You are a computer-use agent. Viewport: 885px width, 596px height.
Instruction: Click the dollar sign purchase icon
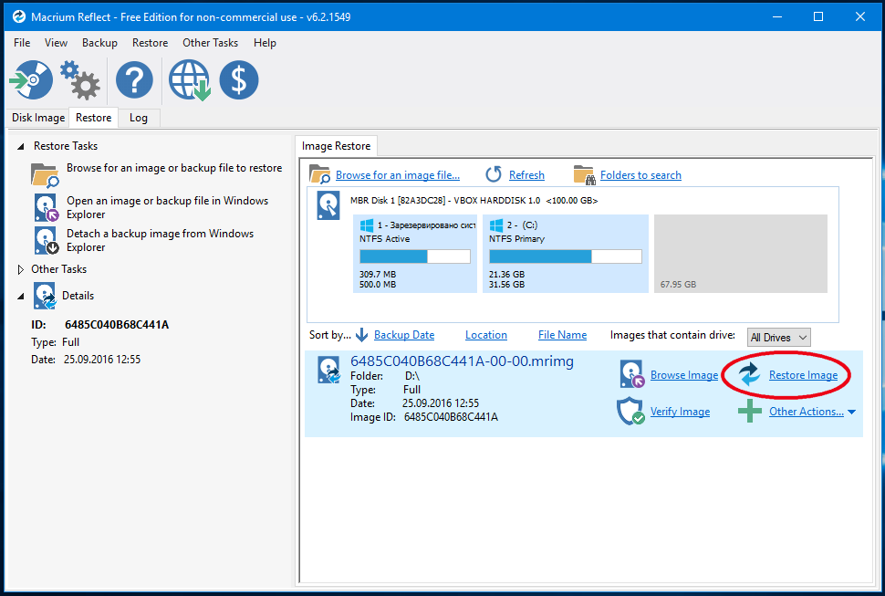(x=239, y=80)
